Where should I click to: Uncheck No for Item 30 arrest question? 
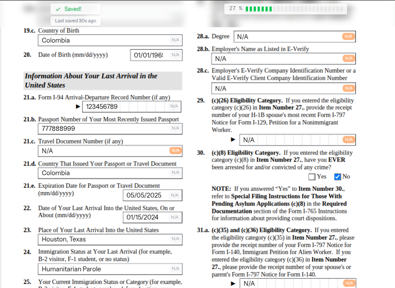point(338,177)
